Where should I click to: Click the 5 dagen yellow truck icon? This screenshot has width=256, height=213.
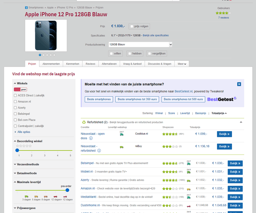(x=36, y=196)
